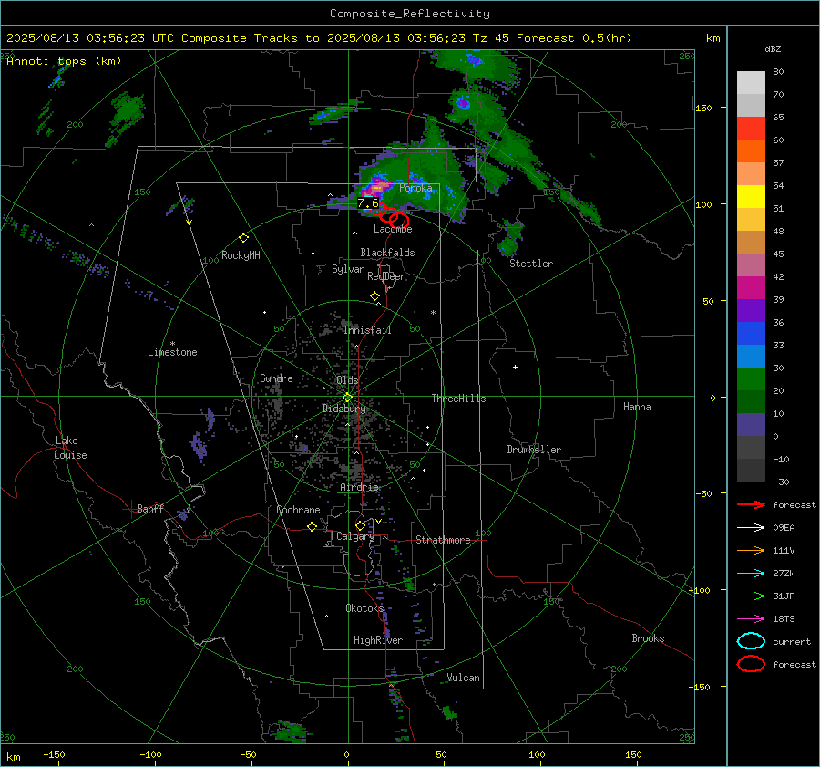Click the Airdrie city label
This screenshot has height=767, width=820.
pos(359,487)
